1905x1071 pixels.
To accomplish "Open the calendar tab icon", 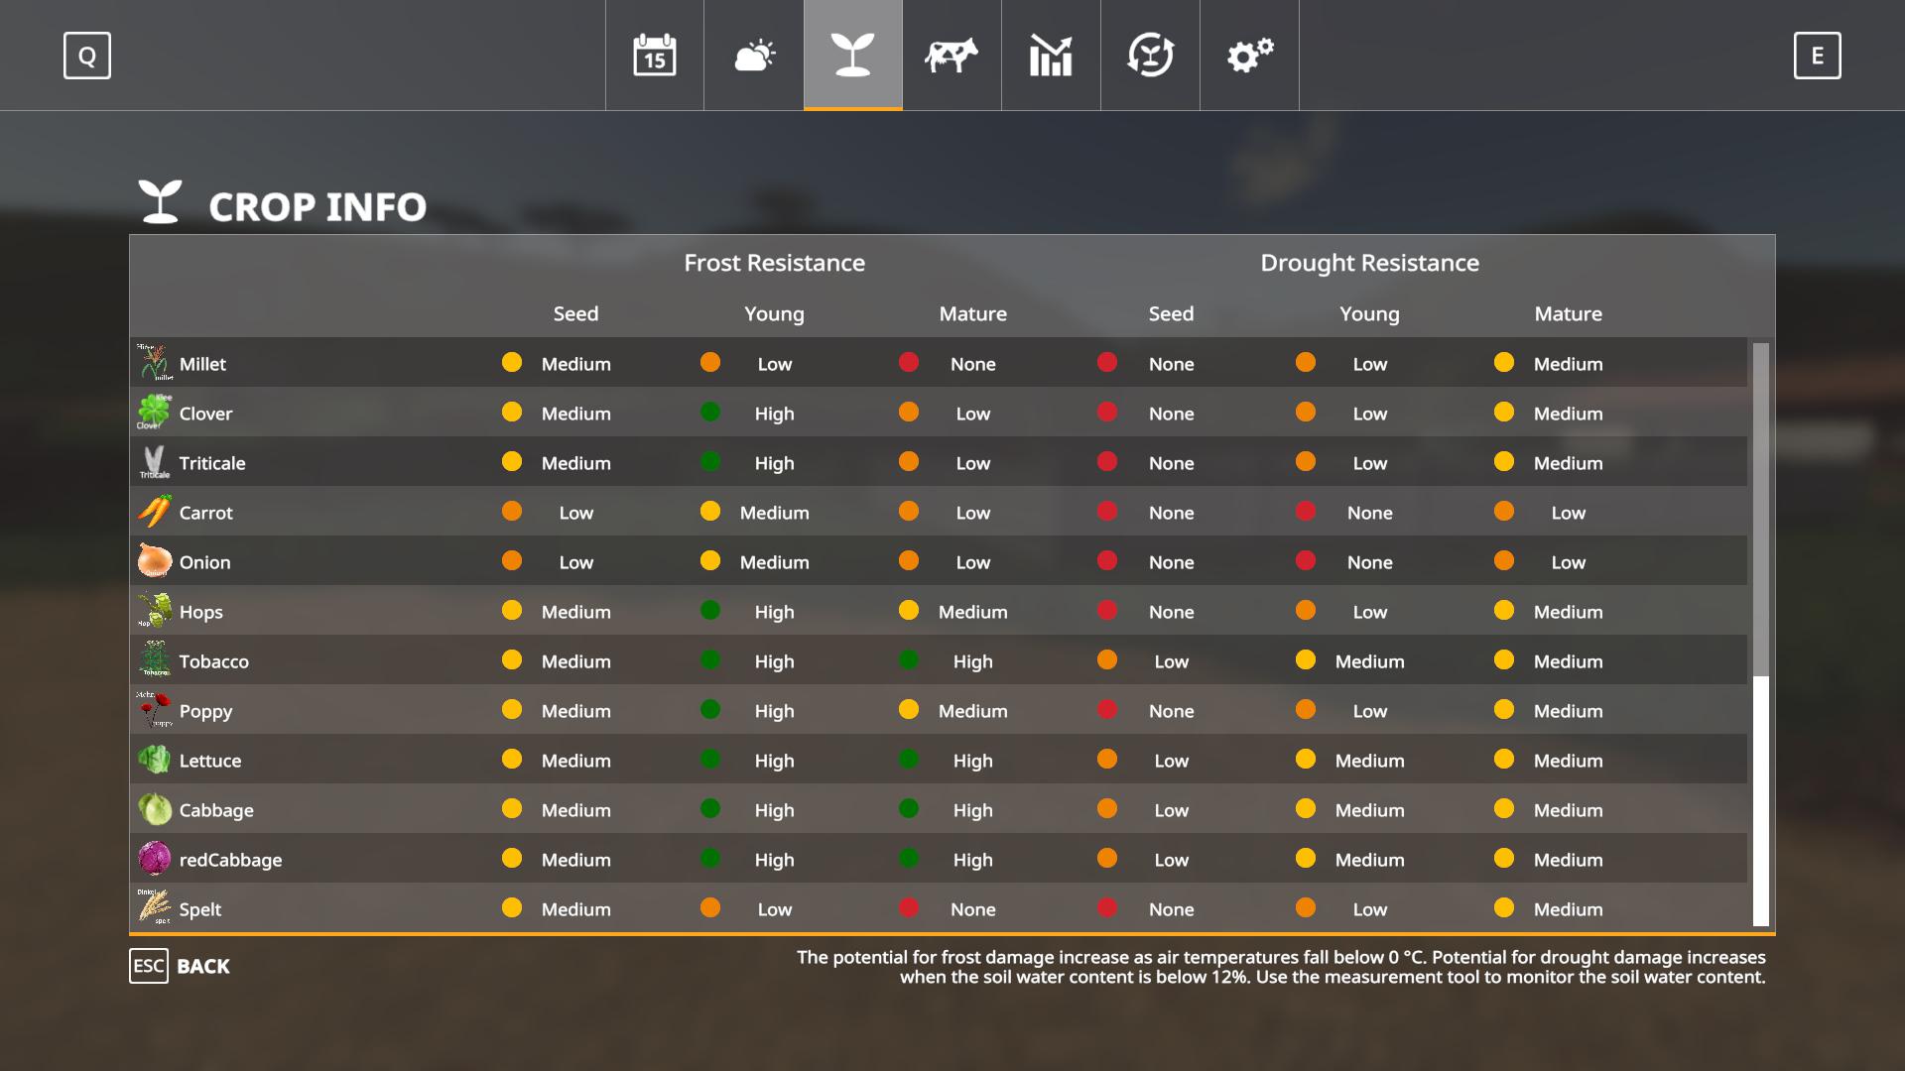I will [x=655, y=56].
